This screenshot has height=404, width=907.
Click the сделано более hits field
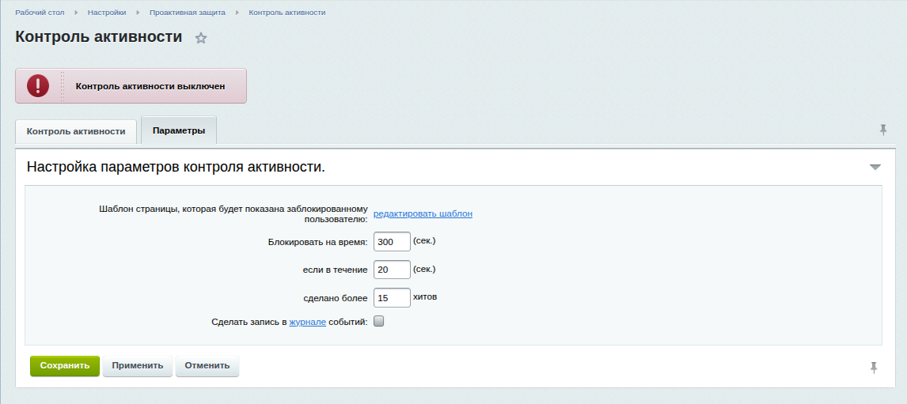[x=392, y=298]
